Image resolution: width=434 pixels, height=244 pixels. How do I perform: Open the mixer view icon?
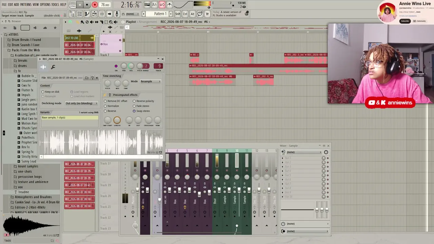coord(102,14)
